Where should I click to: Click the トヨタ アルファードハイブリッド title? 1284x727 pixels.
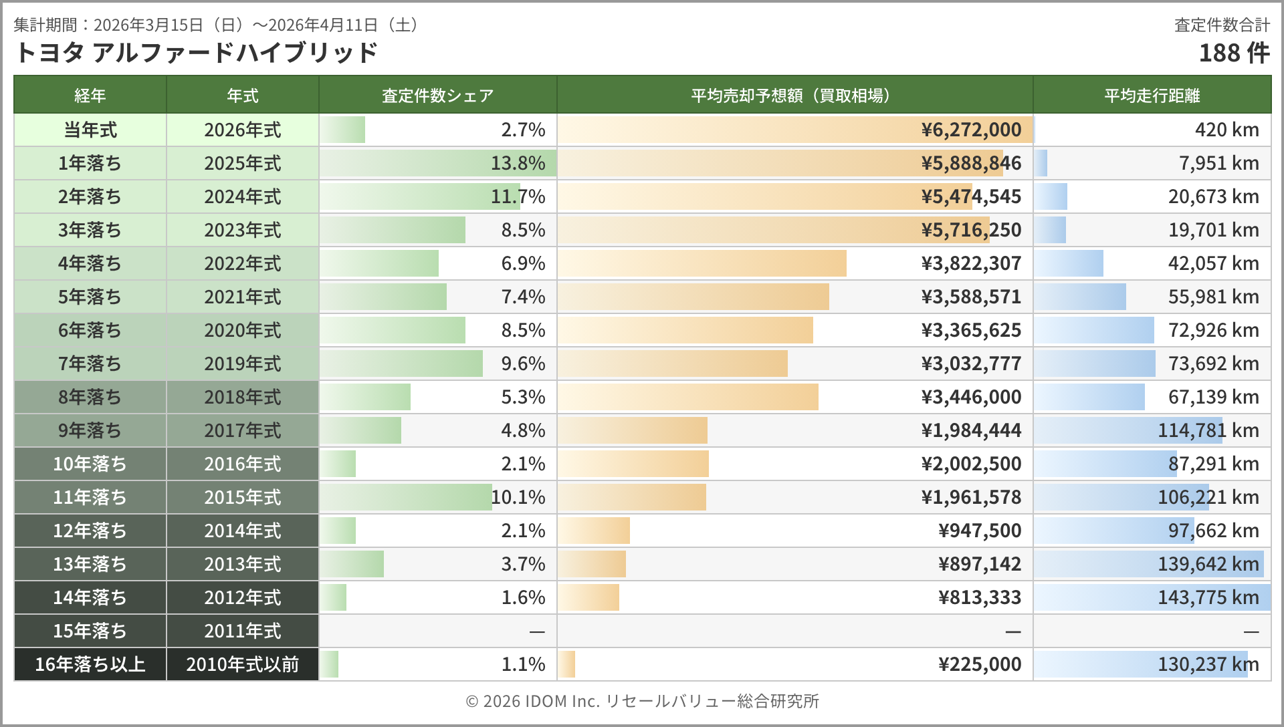pos(196,52)
